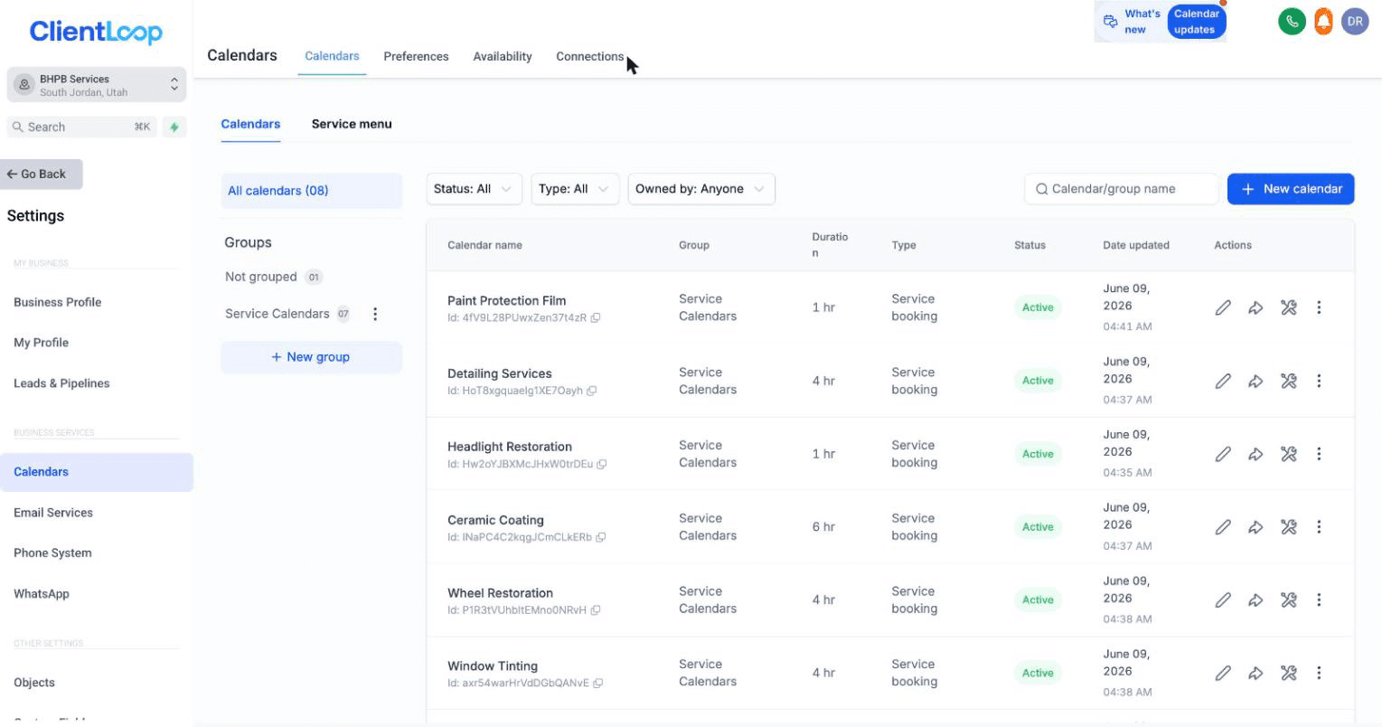The image size is (1382, 727).
Task: Open the Service menu sub-tab
Action: tap(352, 124)
